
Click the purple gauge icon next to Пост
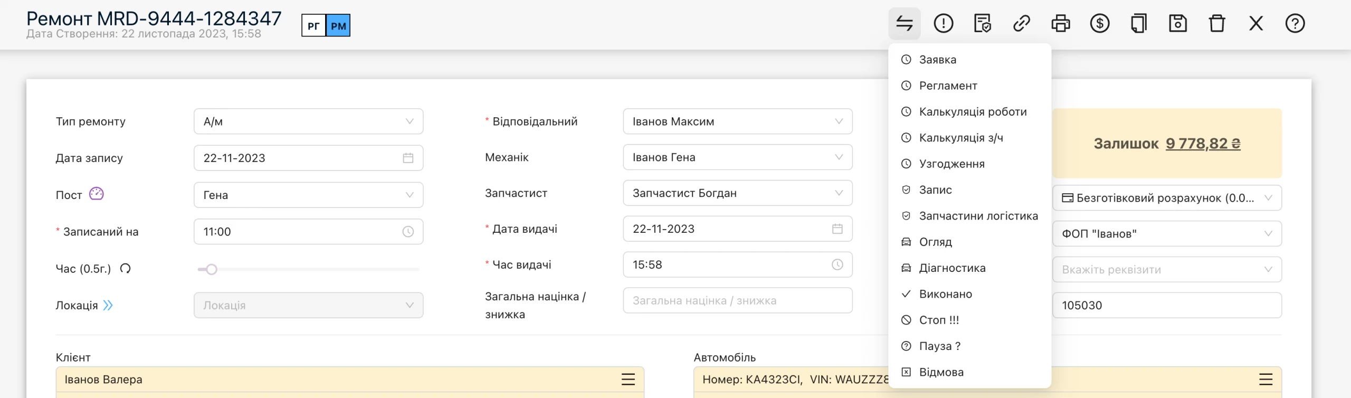96,194
